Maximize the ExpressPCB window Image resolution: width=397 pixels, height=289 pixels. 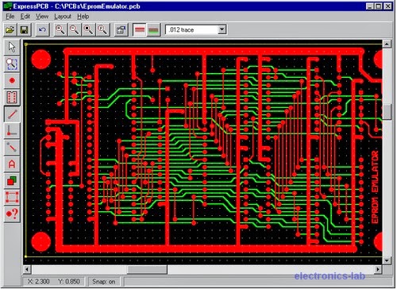379,6
